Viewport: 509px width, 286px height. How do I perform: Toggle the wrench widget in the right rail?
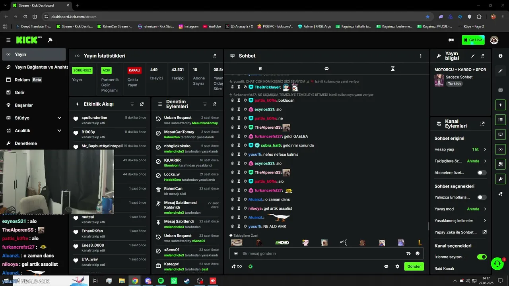point(500,179)
